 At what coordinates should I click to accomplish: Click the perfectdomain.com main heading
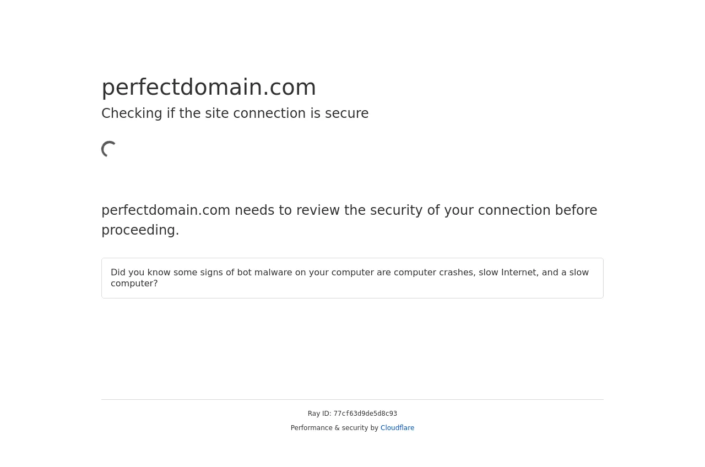[209, 87]
